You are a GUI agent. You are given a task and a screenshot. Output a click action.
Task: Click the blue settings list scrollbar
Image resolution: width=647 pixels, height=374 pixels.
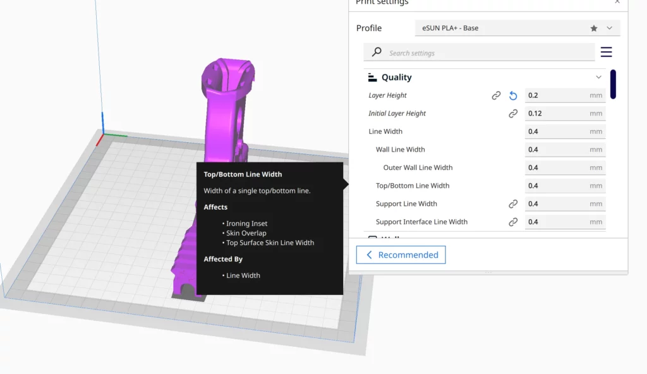click(x=612, y=84)
